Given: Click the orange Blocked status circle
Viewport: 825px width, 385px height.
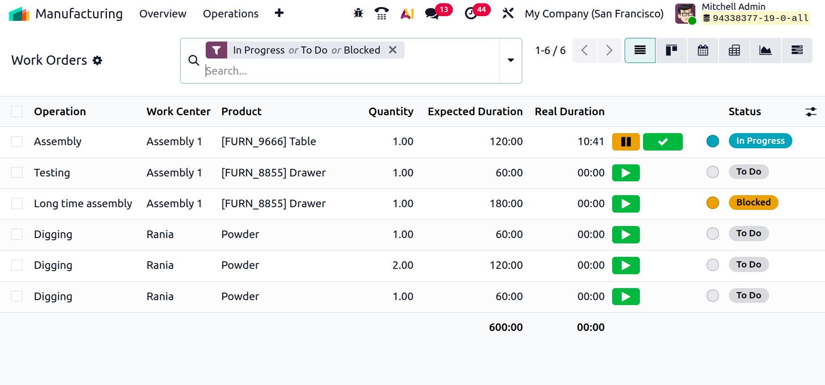Looking at the screenshot, I should [712, 203].
